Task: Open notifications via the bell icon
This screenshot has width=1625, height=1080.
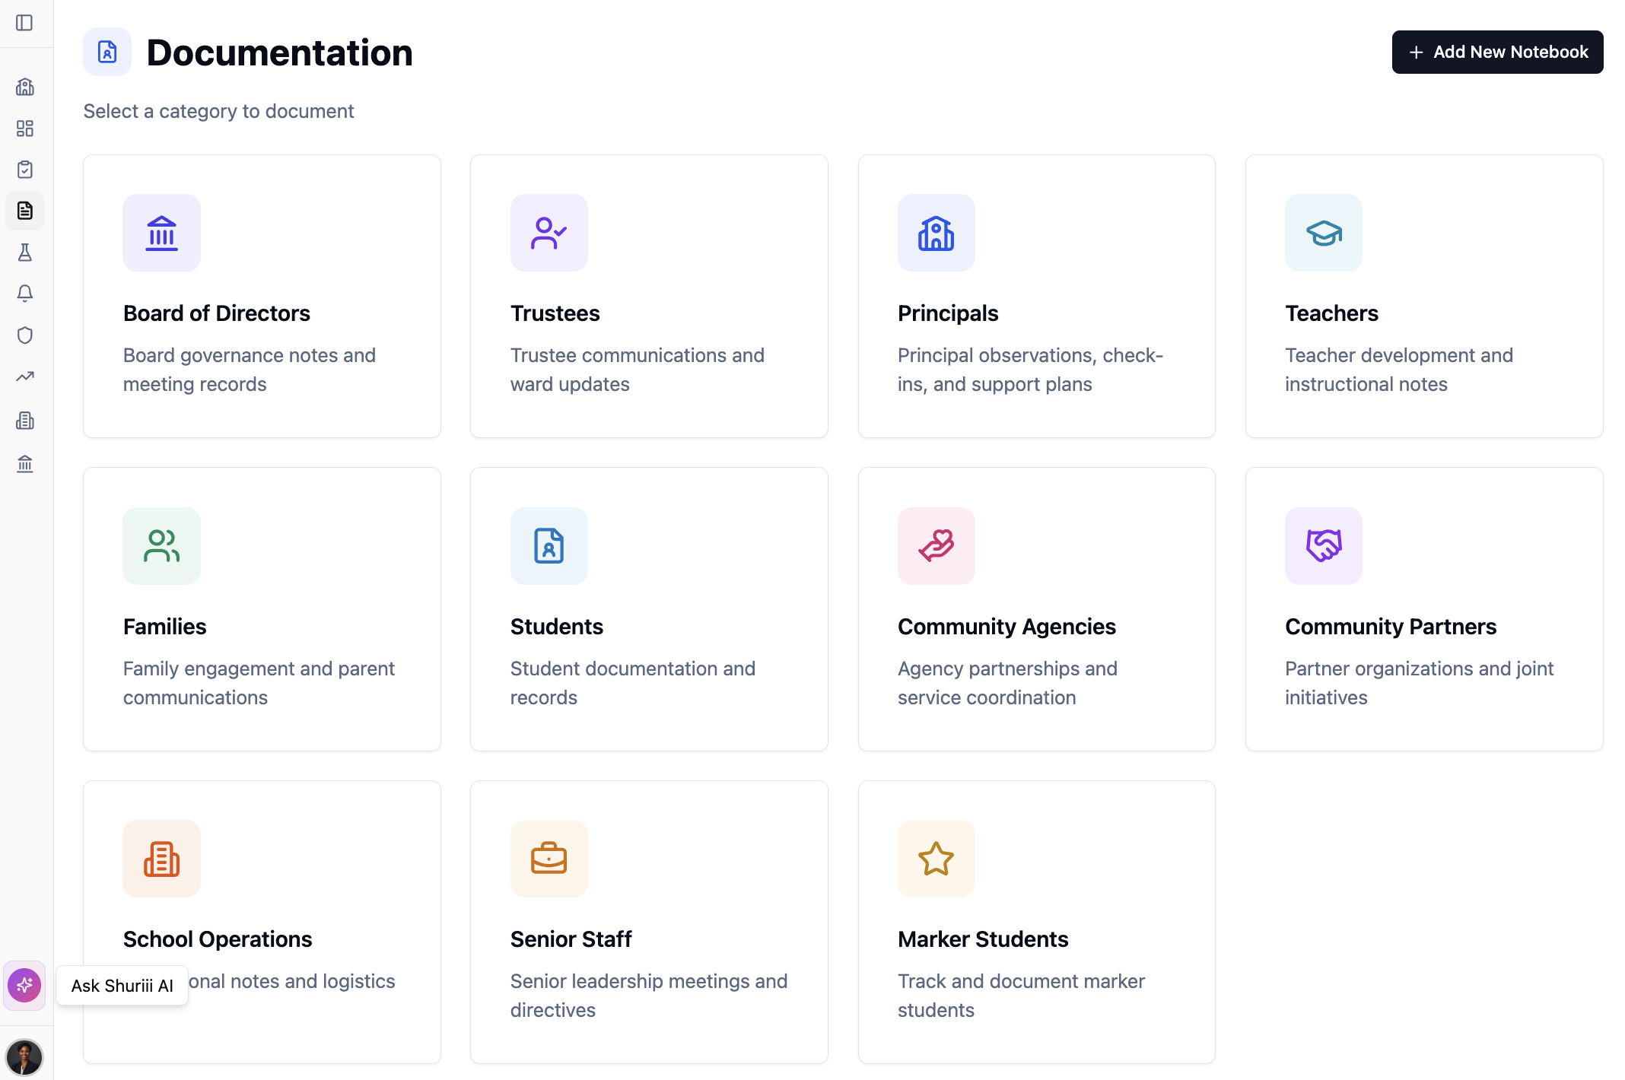Action: (25, 294)
